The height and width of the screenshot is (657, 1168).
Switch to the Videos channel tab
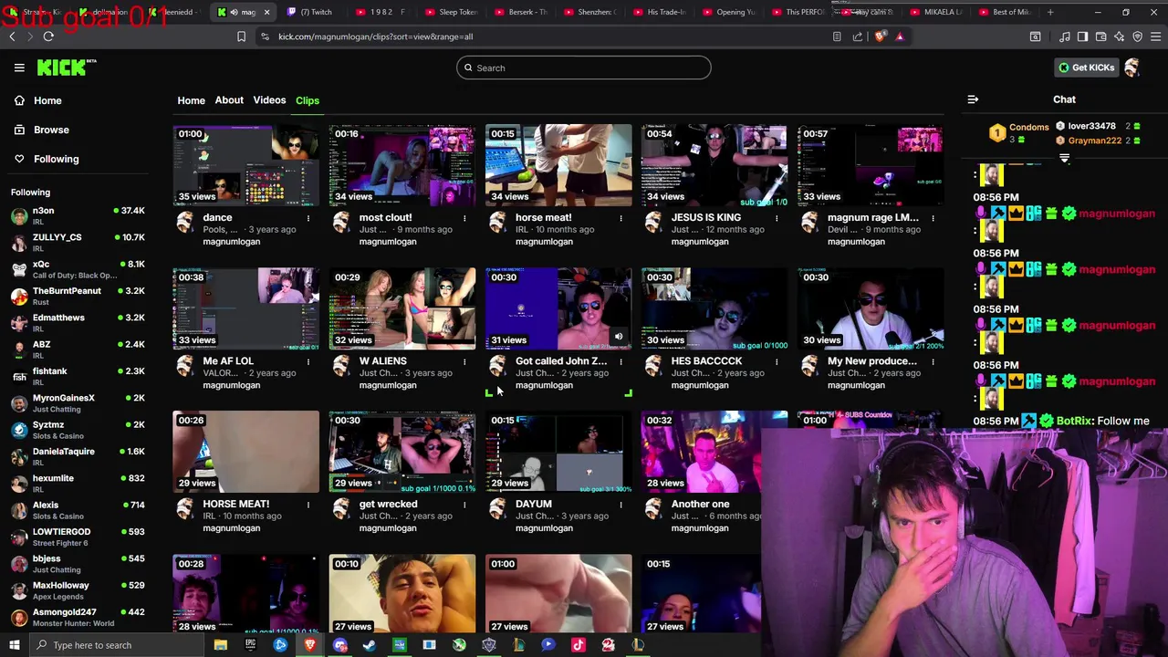point(269,100)
